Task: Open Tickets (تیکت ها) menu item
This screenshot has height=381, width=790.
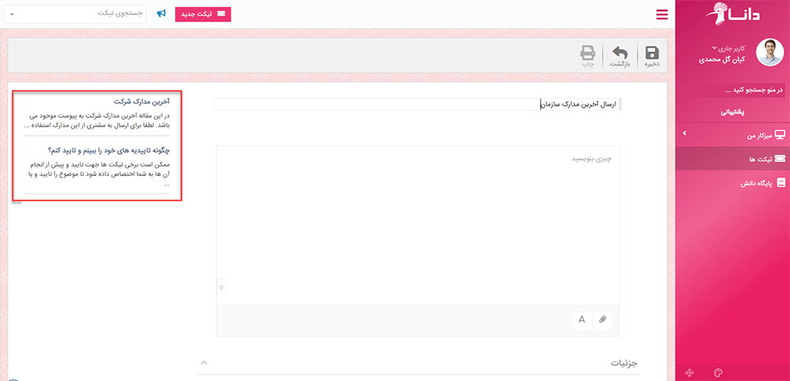Action: (x=732, y=159)
